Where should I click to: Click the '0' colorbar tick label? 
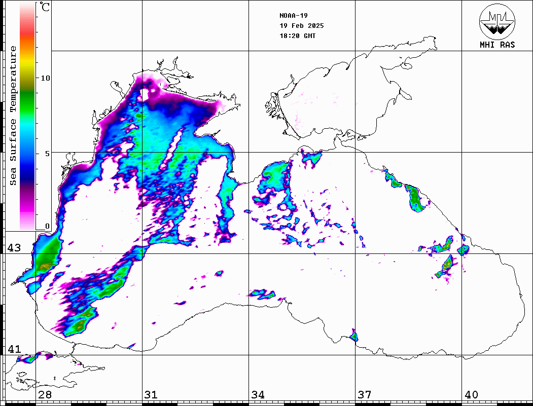click(47, 226)
